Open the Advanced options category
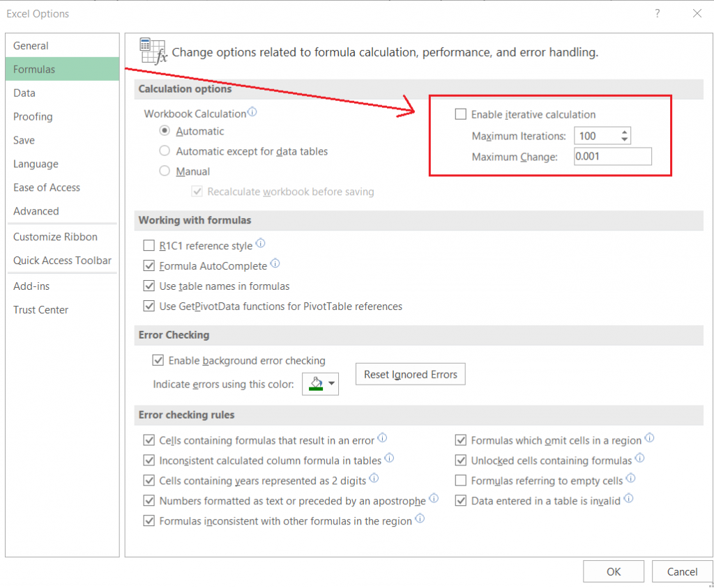 pos(36,211)
